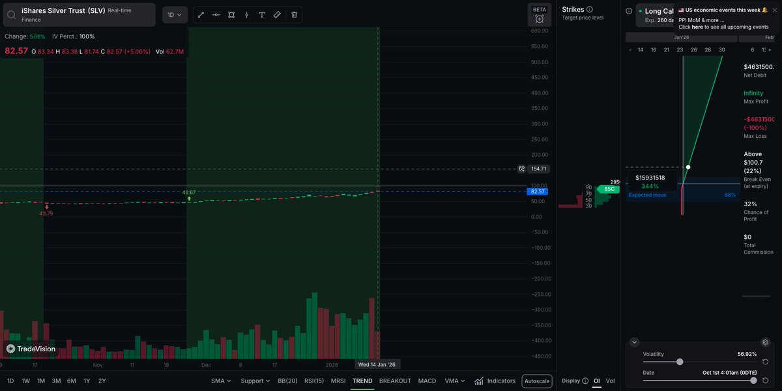
Task: Open the Indicators button
Action: (x=495, y=381)
